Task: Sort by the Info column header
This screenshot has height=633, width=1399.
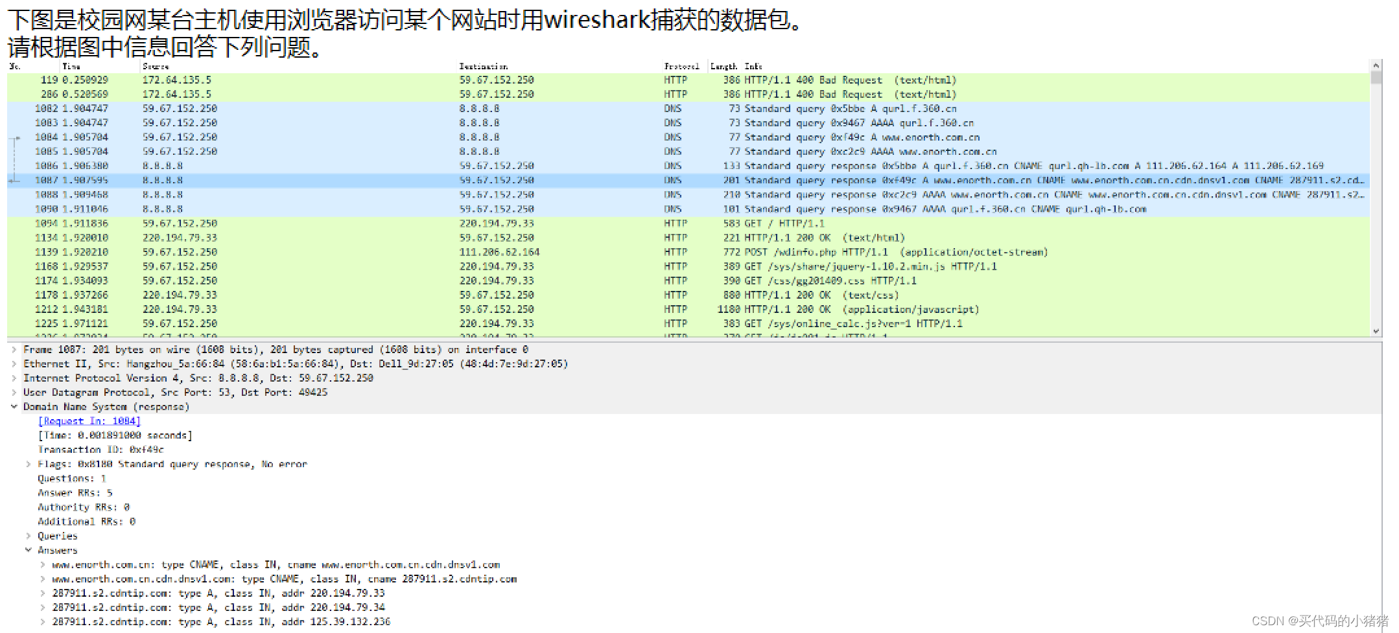Action: pyautogui.click(x=753, y=66)
